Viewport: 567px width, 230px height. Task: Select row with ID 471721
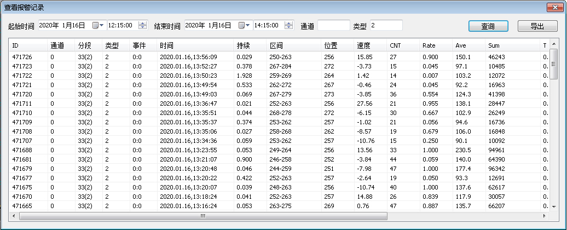[x=280, y=85]
